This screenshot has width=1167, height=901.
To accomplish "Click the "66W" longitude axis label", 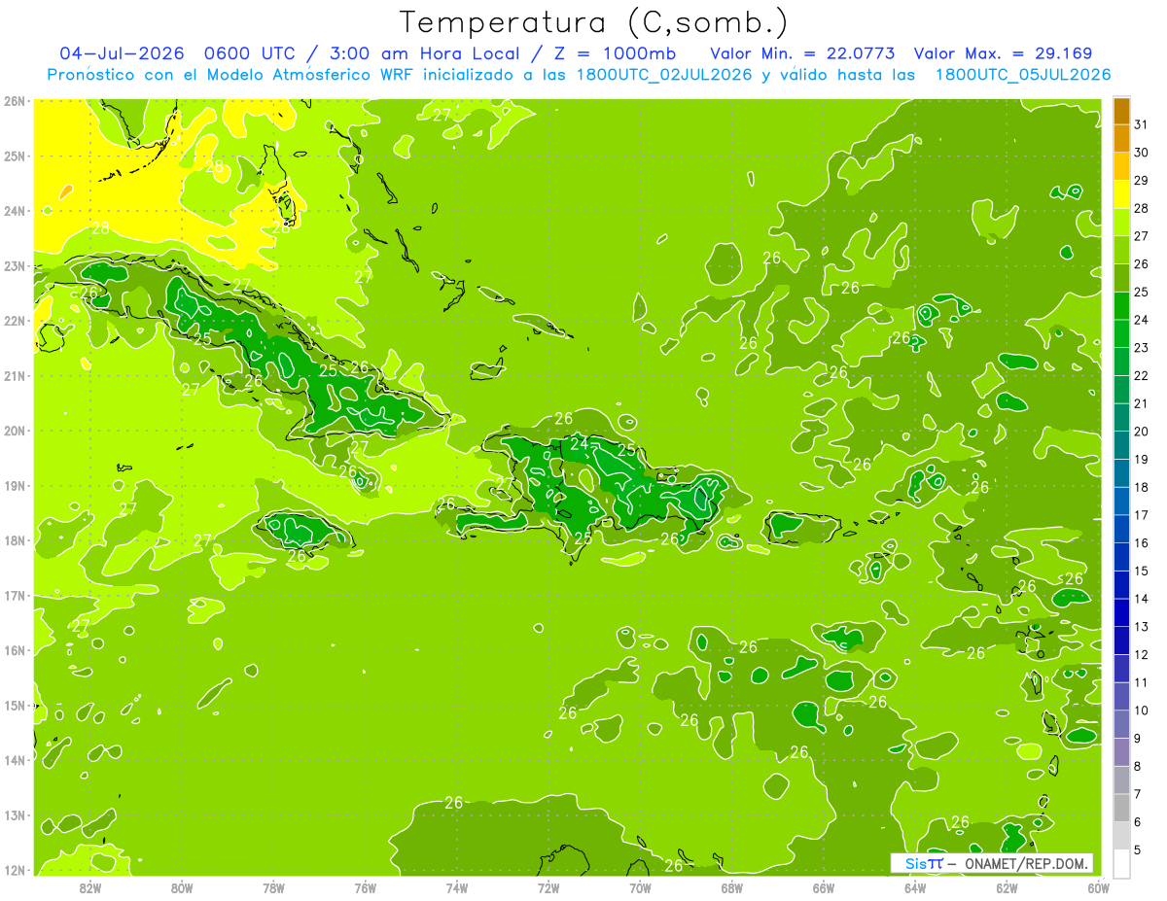I will pyautogui.click(x=824, y=887).
